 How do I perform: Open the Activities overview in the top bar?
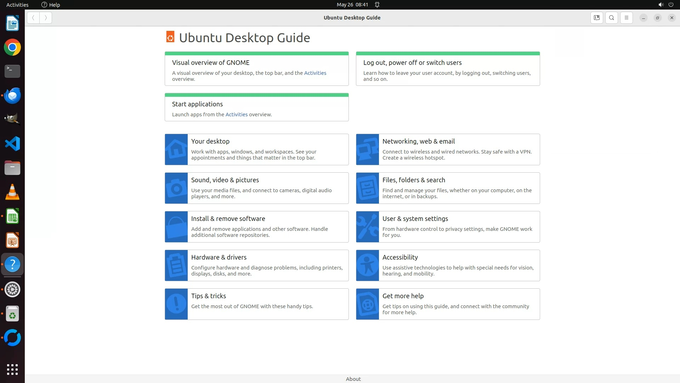tap(17, 5)
